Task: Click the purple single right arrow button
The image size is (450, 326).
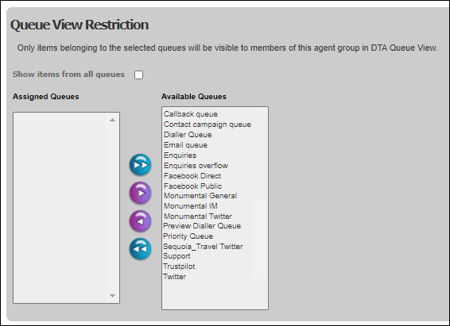Action: coord(141,193)
